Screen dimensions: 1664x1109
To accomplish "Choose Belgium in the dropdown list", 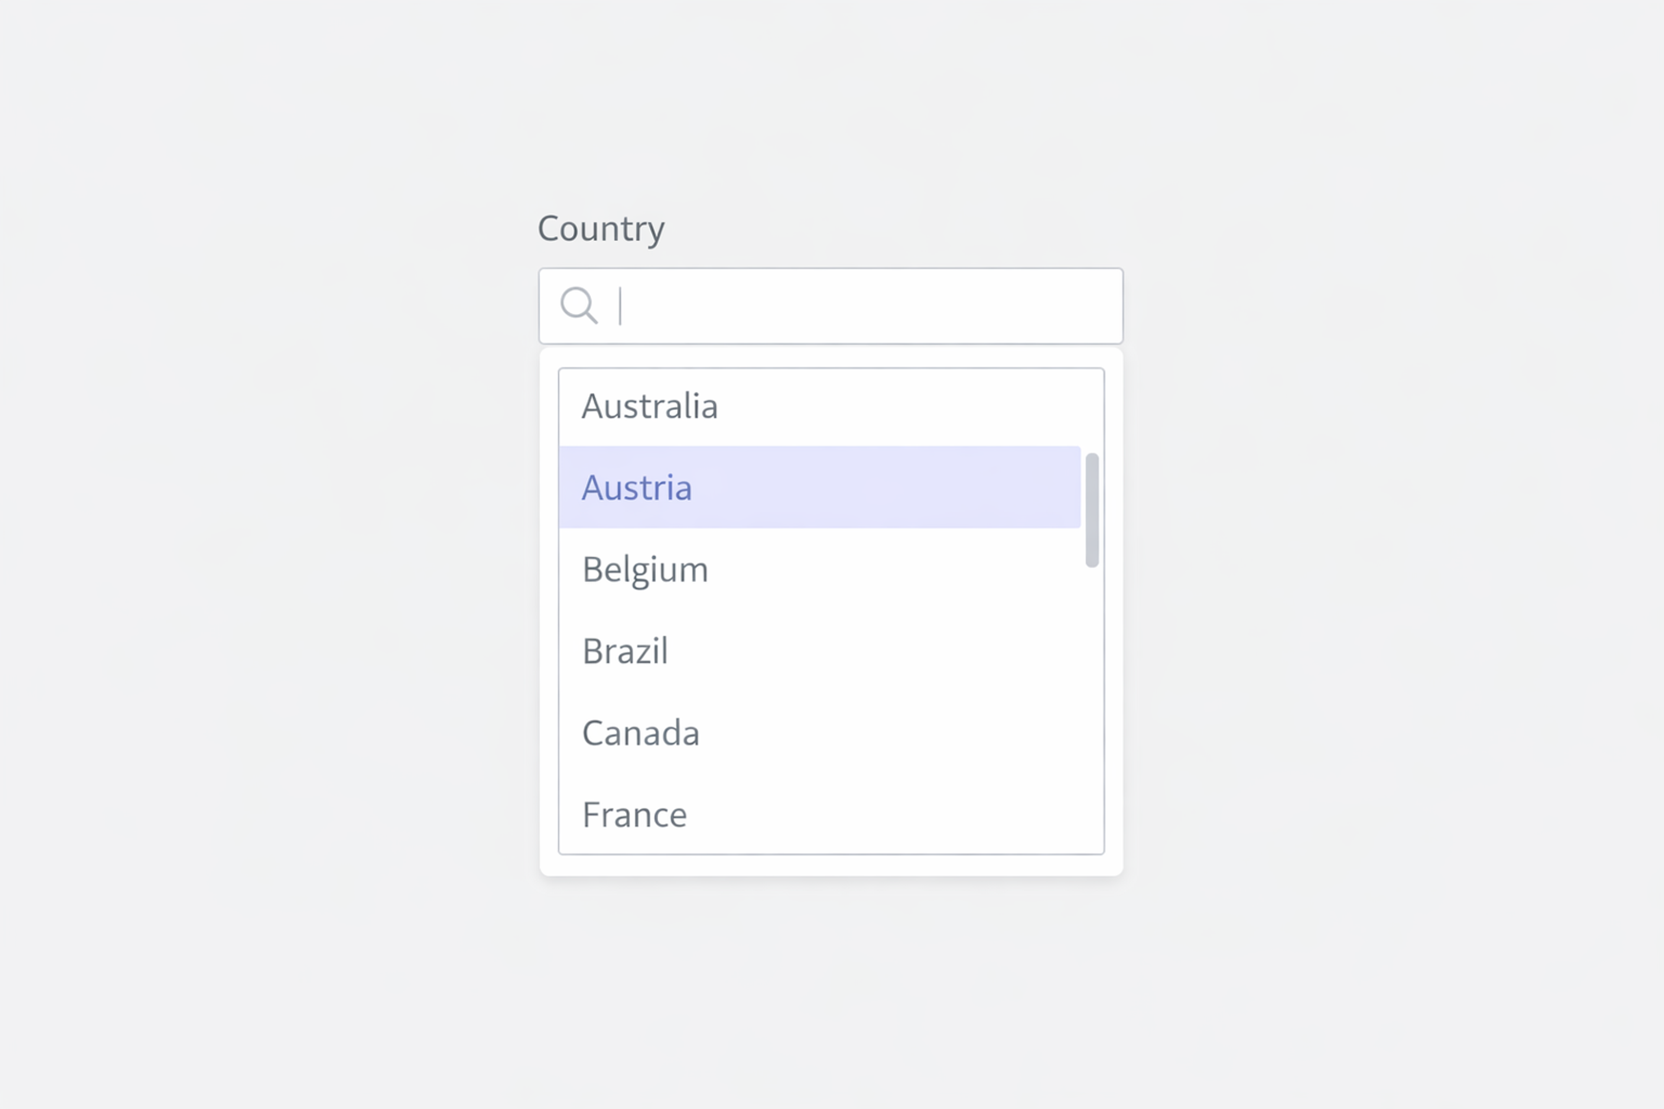I will coord(644,569).
